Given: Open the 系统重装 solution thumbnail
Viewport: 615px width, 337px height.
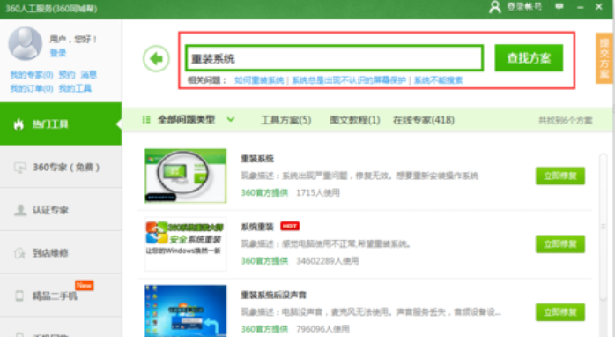Looking at the screenshot, I should click(186, 243).
